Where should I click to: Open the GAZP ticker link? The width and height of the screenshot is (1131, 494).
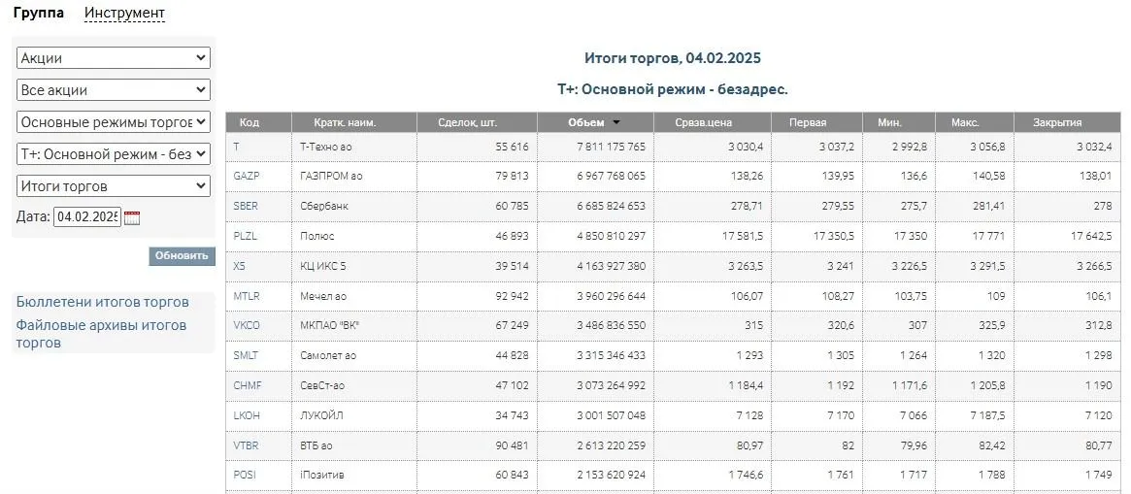click(247, 176)
